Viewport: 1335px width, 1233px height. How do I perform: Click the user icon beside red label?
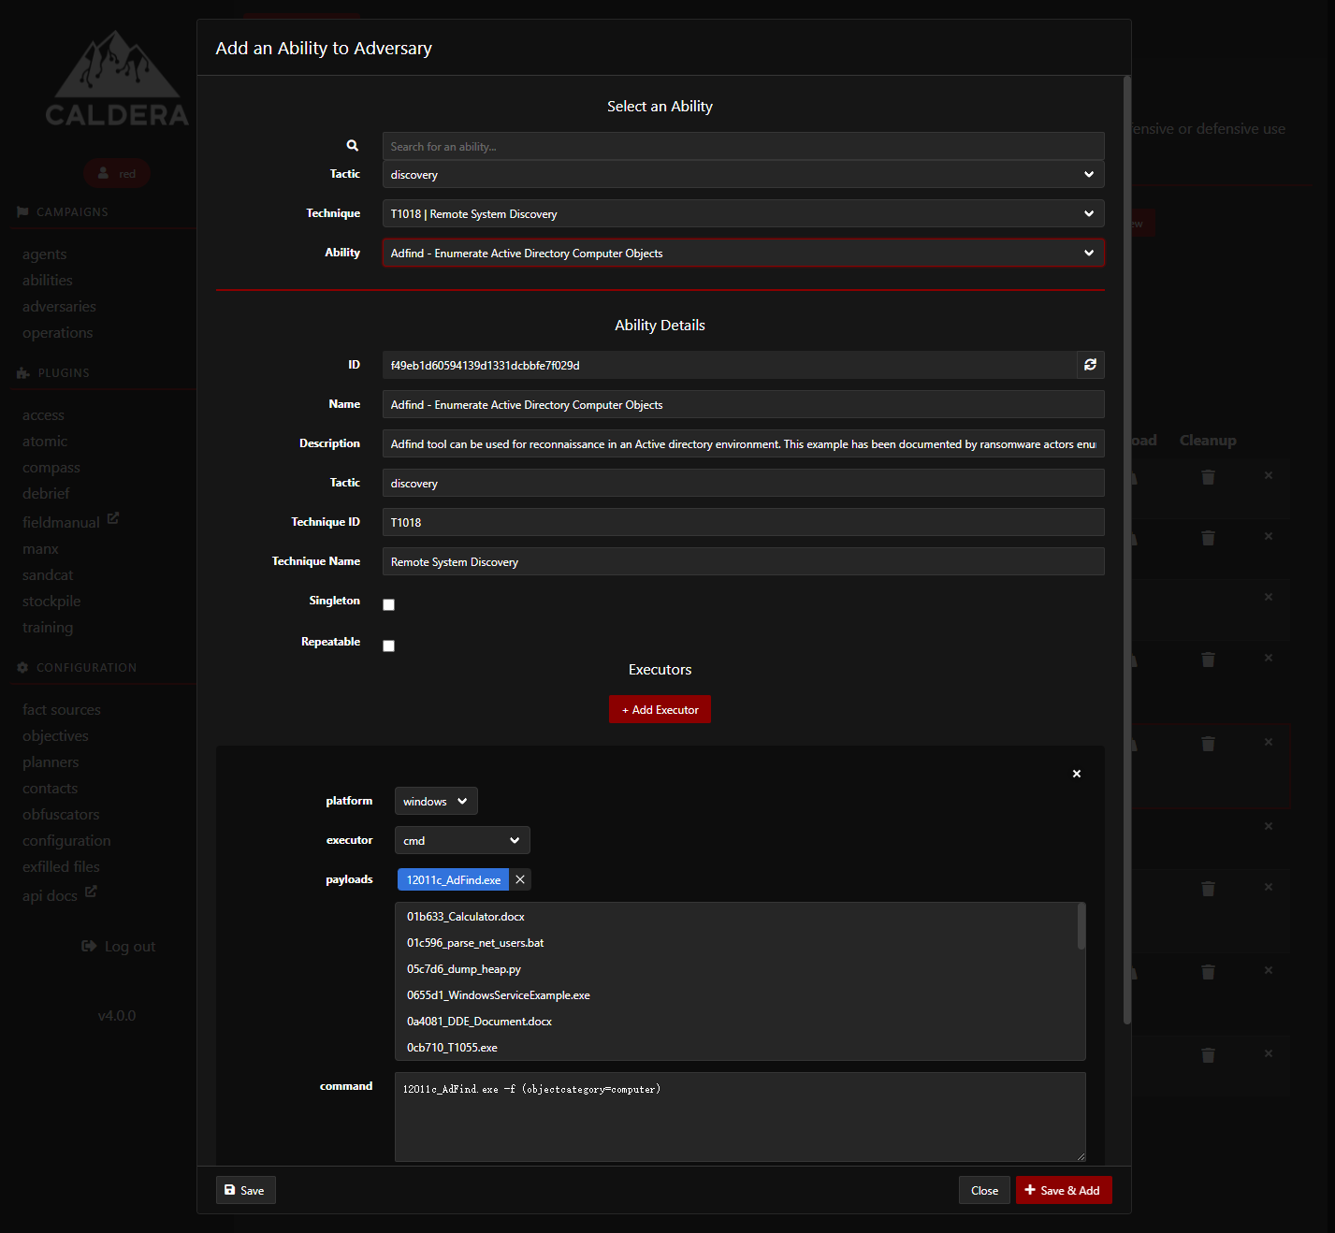102,173
